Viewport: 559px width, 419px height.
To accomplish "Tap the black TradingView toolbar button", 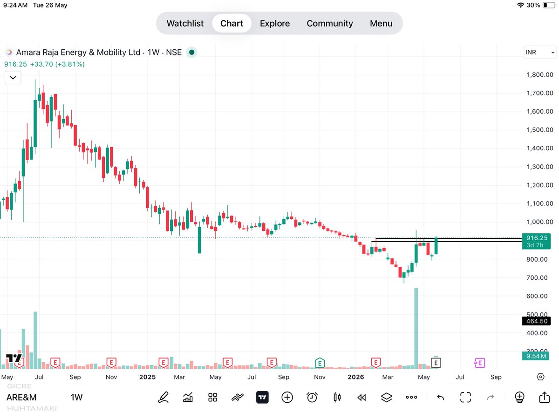I will 262,397.
